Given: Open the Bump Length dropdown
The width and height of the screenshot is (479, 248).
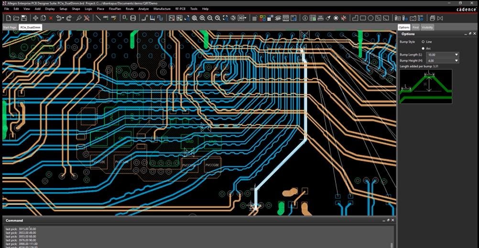Looking at the screenshot, I should (x=457, y=54).
